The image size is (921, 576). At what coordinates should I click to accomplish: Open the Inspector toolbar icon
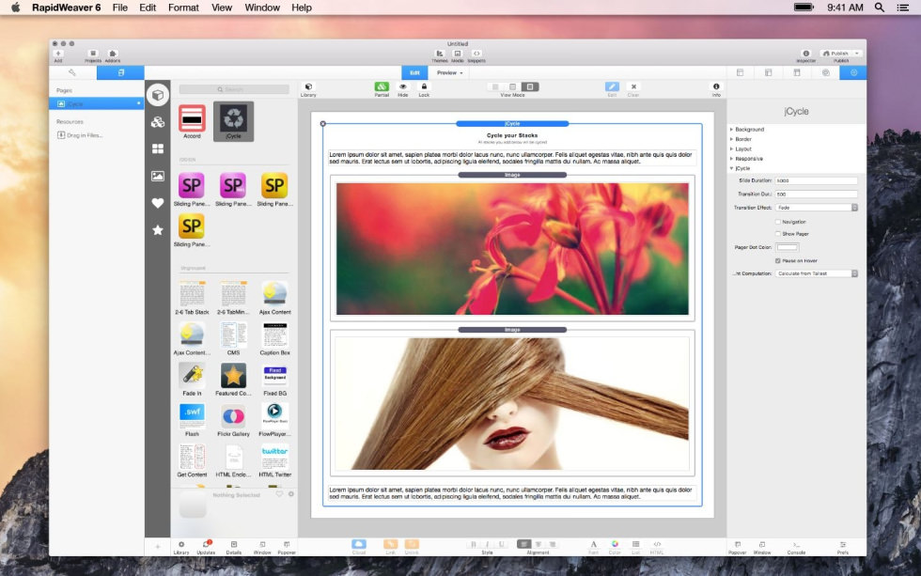point(806,54)
